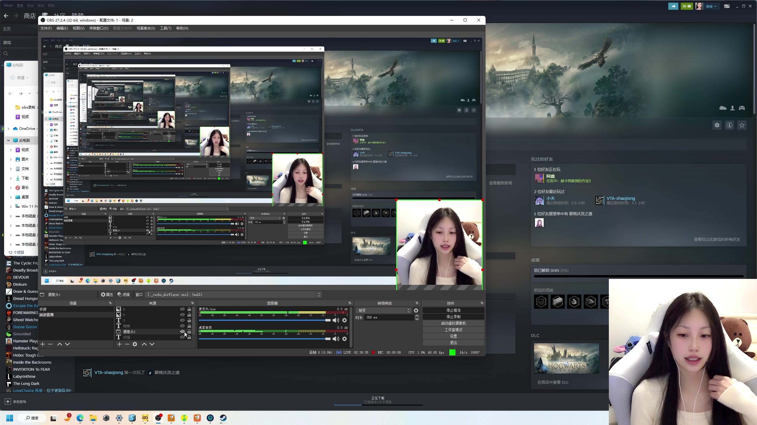
Task: Mute the 麦克风/Aux speaker icon
Action: (x=336, y=320)
